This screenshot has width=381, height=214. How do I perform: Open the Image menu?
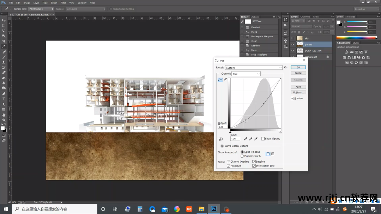click(27, 3)
